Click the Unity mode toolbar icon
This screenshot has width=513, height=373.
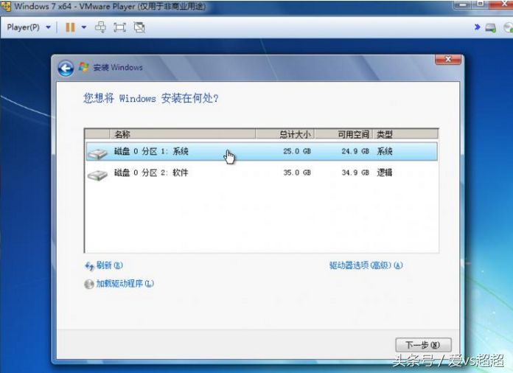click(x=139, y=27)
